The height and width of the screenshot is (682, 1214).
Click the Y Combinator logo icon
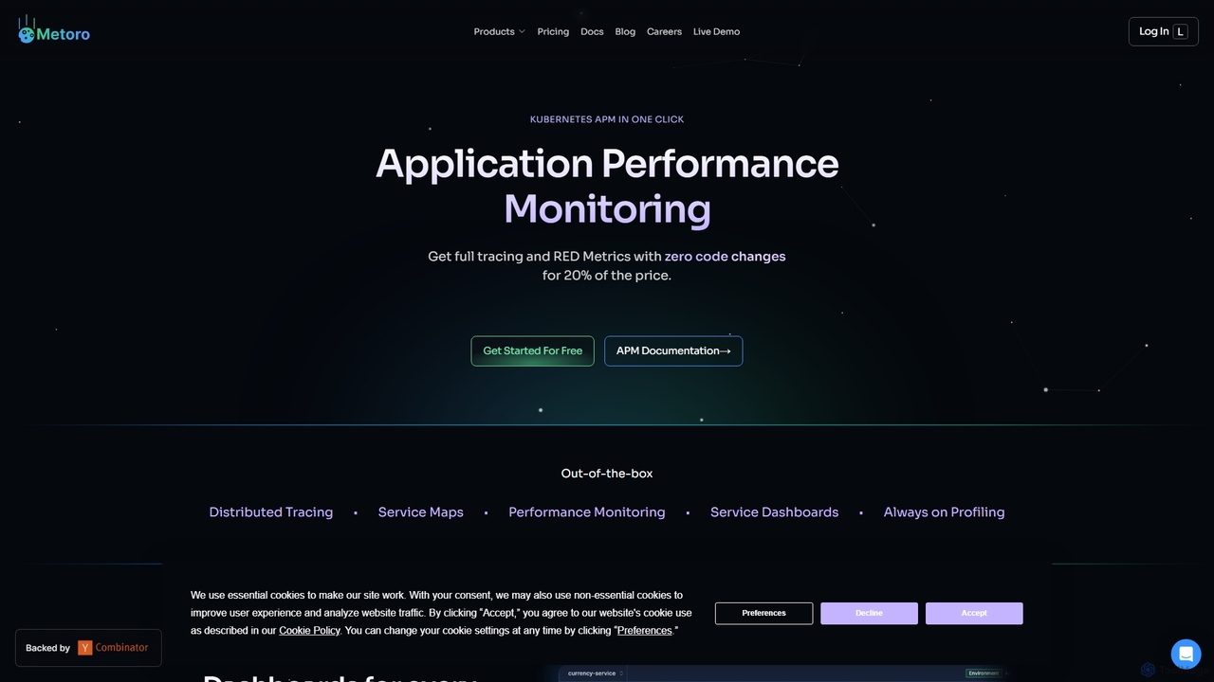(85, 648)
